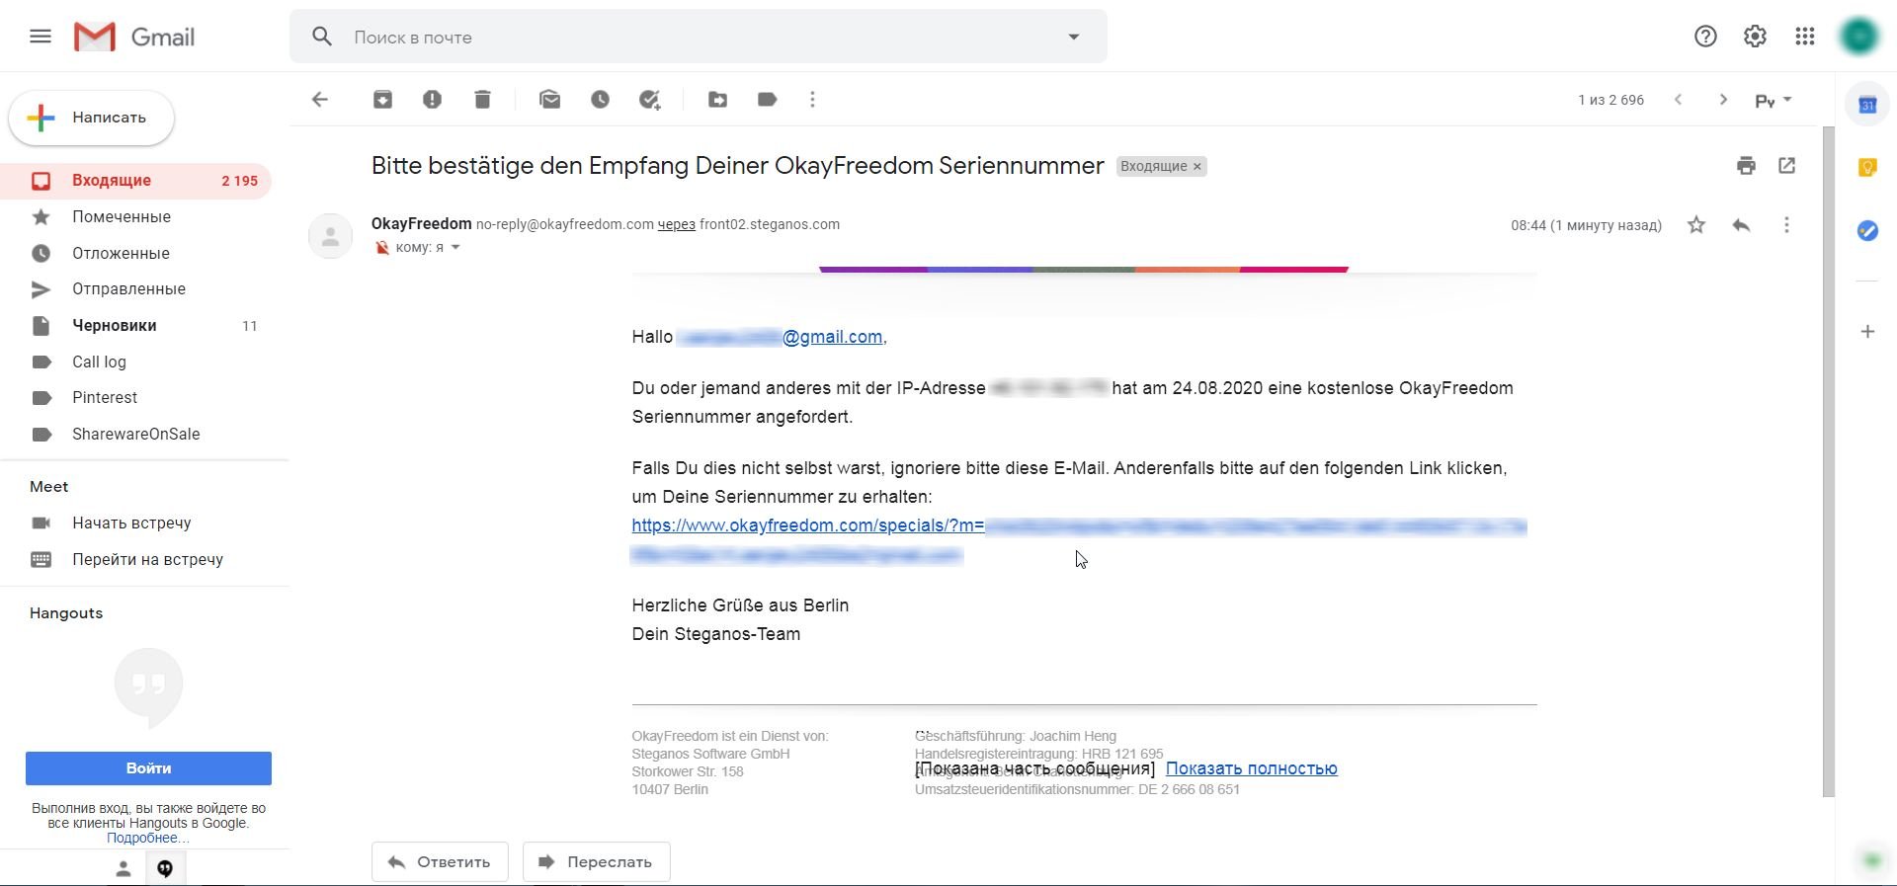This screenshot has height=886, width=1897.
Task: Open Google Tasks side panel
Action: click(1867, 230)
